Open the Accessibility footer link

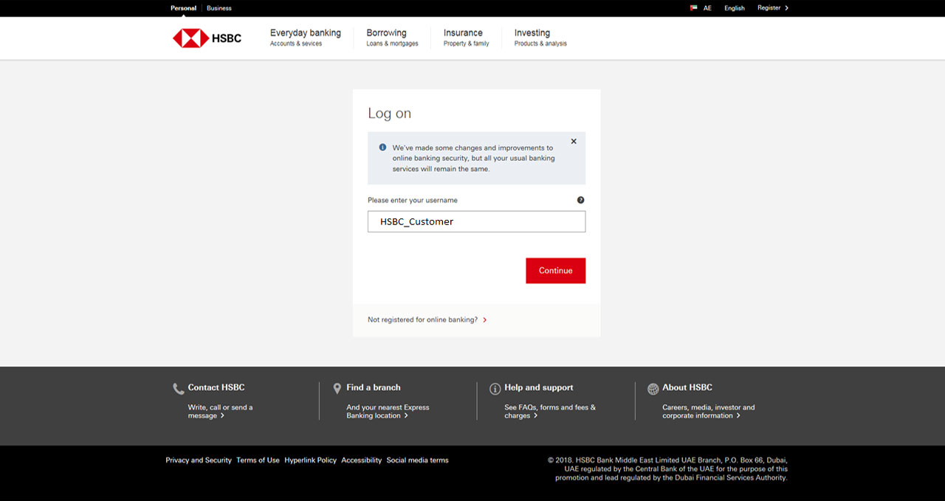362,460
